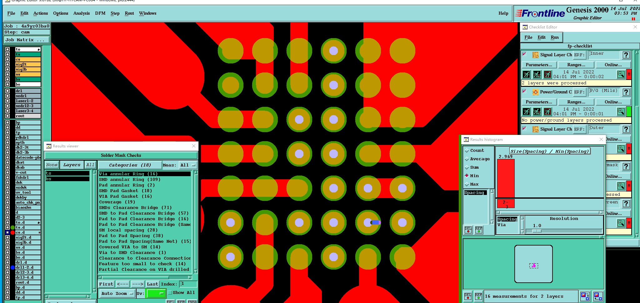Click the third run icon in Inner Signal check
The width and height of the screenshot is (640, 303).
[x=547, y=74]
